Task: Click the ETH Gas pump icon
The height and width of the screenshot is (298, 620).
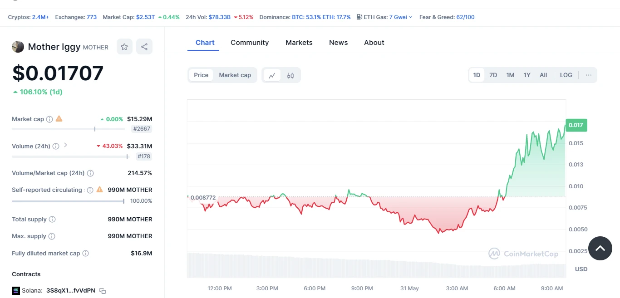Action: pyautogui.click(x=359, y=17)
